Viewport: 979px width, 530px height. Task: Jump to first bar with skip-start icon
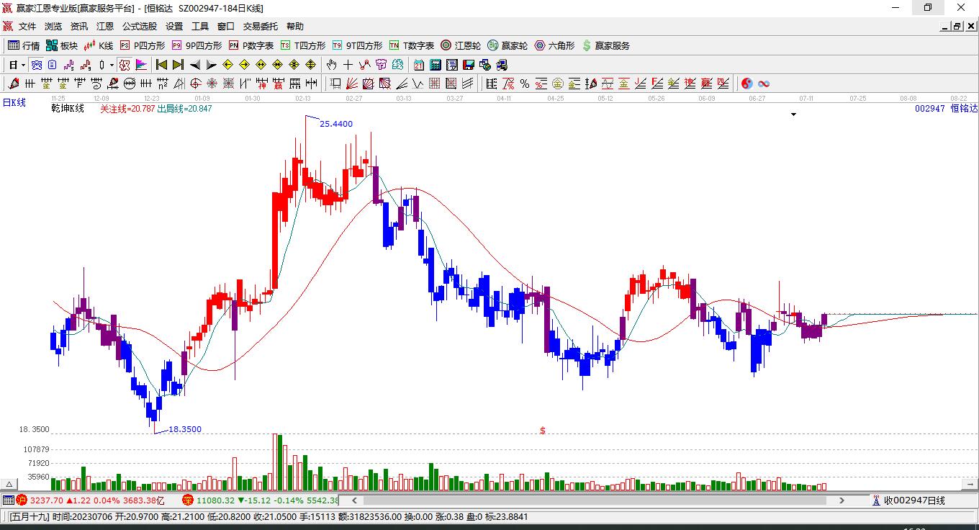[x=162, y=65]
